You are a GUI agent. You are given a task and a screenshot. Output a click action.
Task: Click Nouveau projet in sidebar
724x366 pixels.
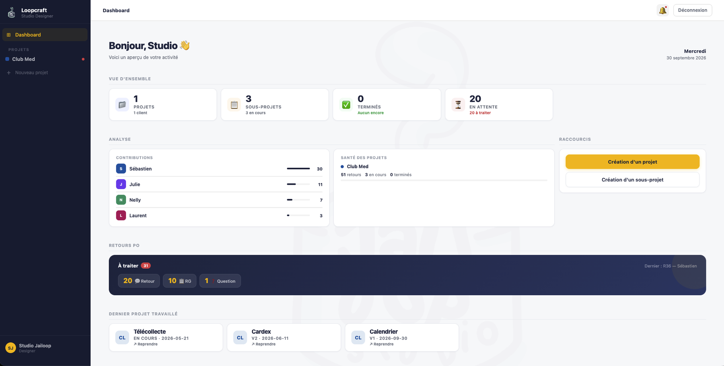click(x=45, y=73)
